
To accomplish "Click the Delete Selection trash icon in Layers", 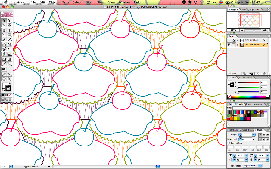I will point(264,73).
